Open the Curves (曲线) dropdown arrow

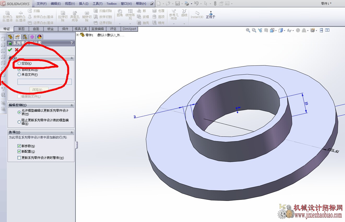(x=184, y=24)
